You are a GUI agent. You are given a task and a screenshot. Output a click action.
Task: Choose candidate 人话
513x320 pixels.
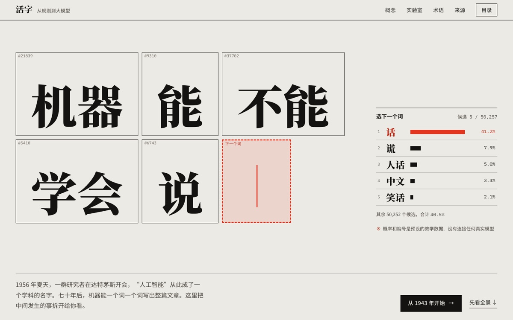tap(436, 164)
